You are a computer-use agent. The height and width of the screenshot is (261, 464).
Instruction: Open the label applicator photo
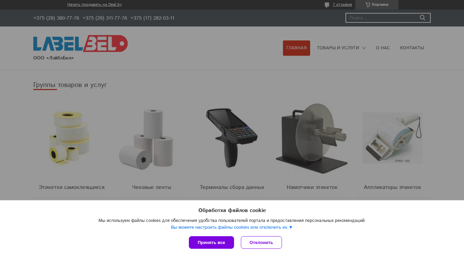coord(393,138)
